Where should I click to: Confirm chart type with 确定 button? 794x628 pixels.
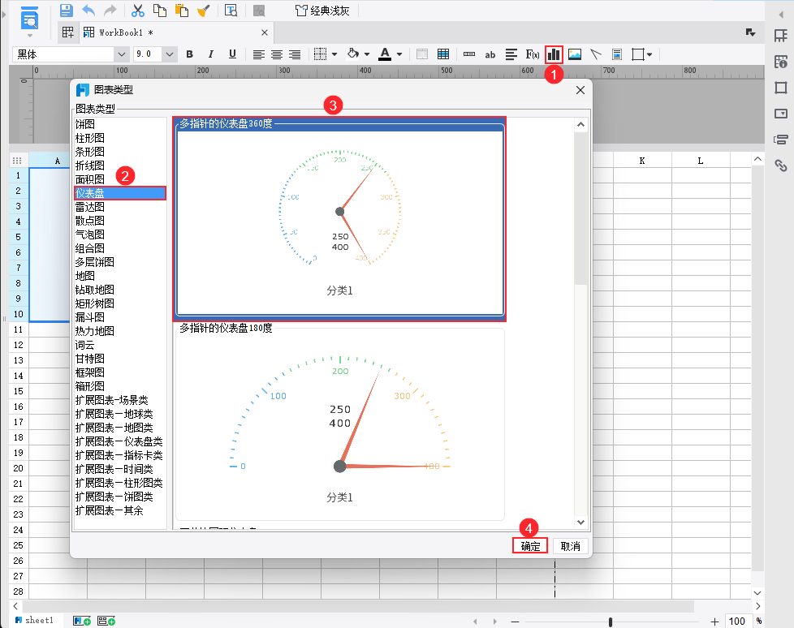click(x=529, y=545)
